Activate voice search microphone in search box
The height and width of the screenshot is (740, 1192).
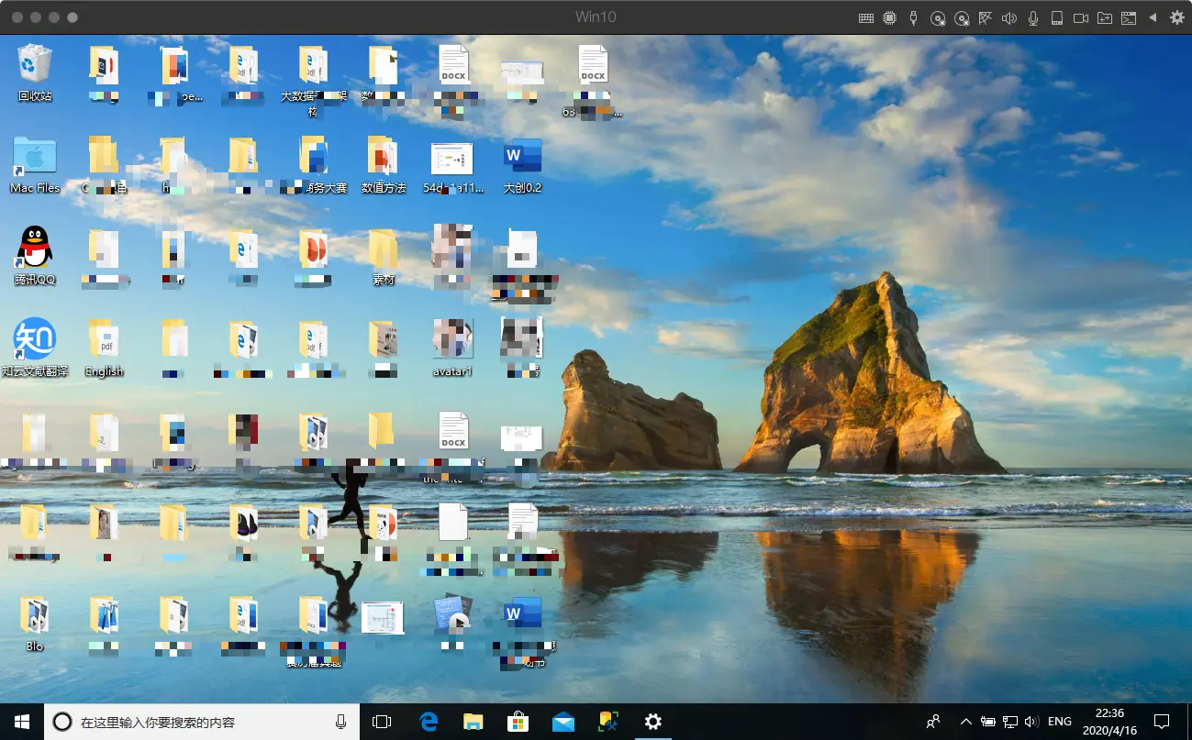[x=340, y=722]
